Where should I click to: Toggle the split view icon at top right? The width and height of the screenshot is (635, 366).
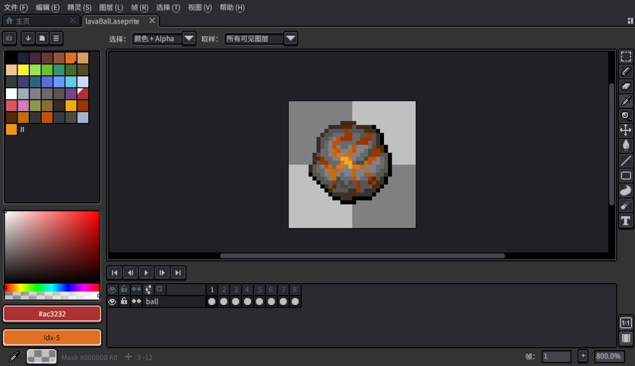click(x=630, y=21)
